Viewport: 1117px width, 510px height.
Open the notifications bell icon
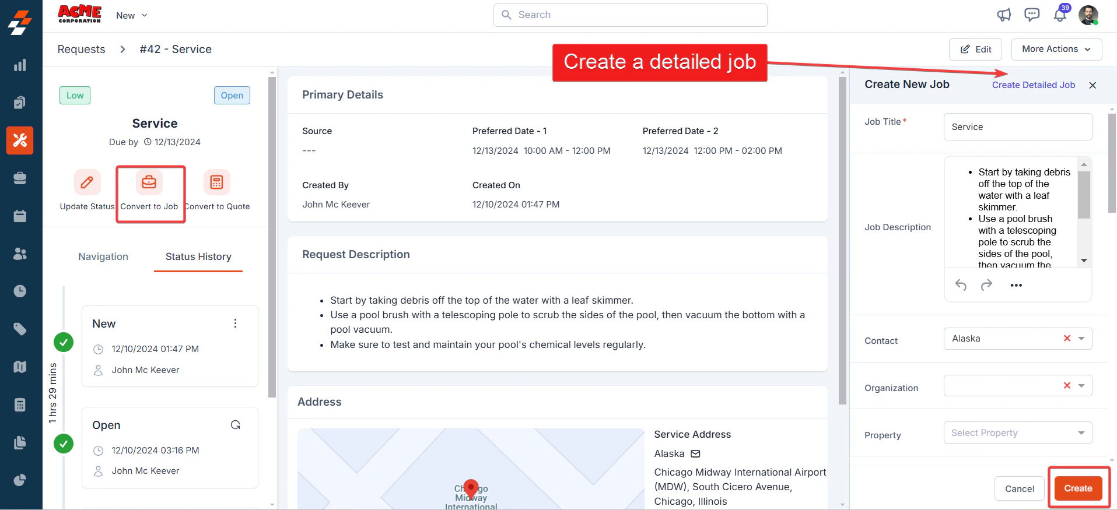coord(1060,15)
